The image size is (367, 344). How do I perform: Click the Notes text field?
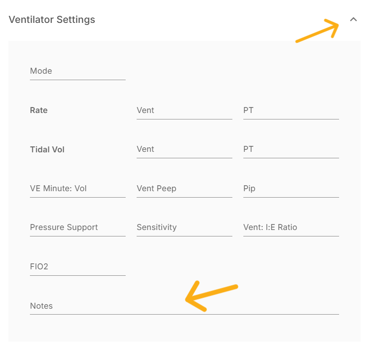click(184, 306)
